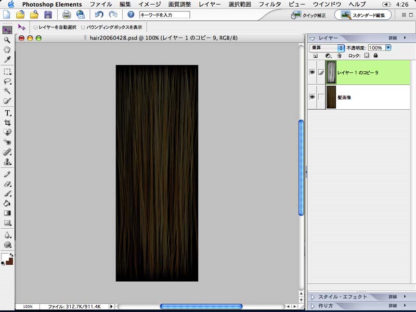Viewport: 416px width, 312px height.
Task: Choose the Eraser tool
Action: coord(7,184)
